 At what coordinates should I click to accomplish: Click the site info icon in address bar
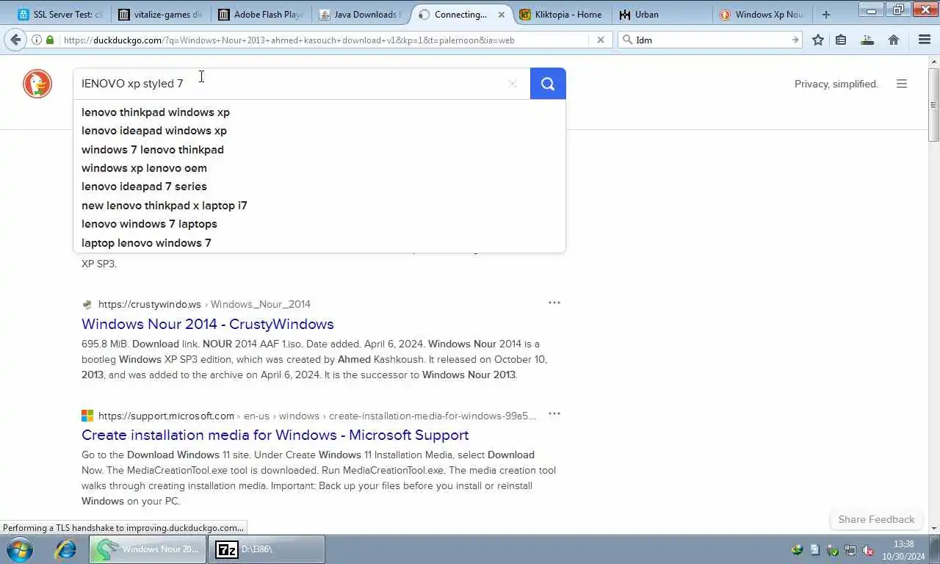tap(36, 40)
